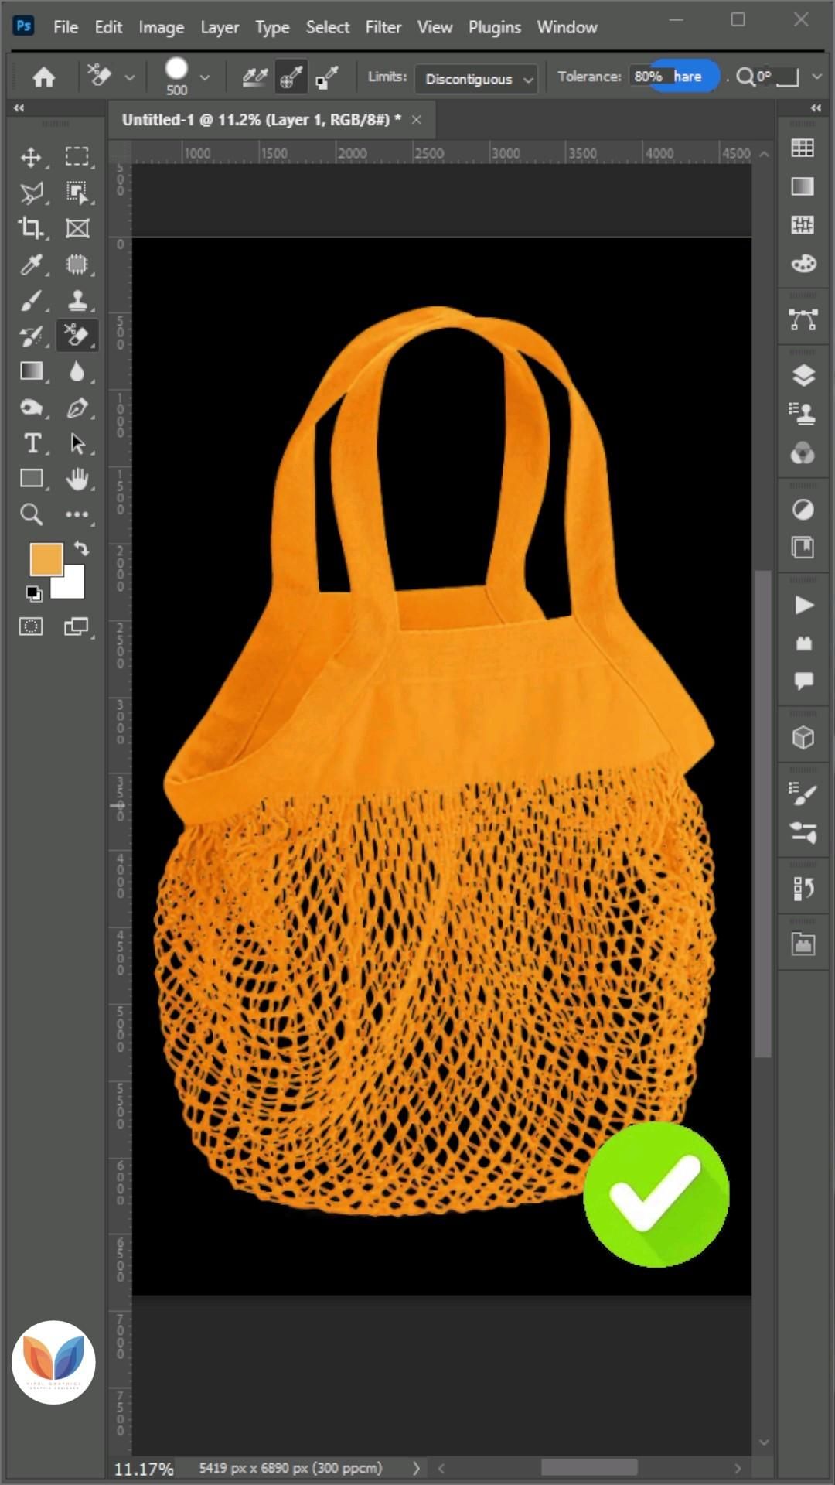
Task: Select the Rectangle shape tool
Action: (31, 479)
